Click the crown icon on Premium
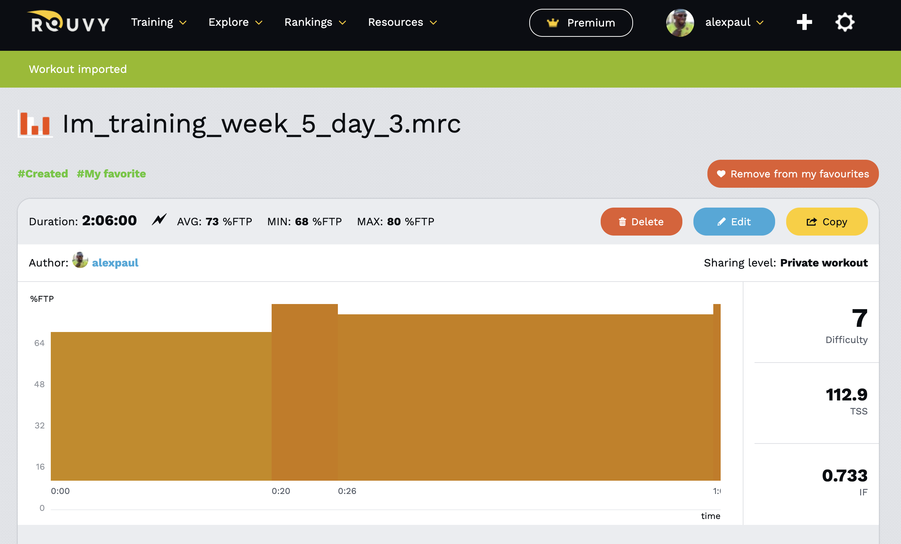This screenshot has height=544, width=901. tap(553, 23)
